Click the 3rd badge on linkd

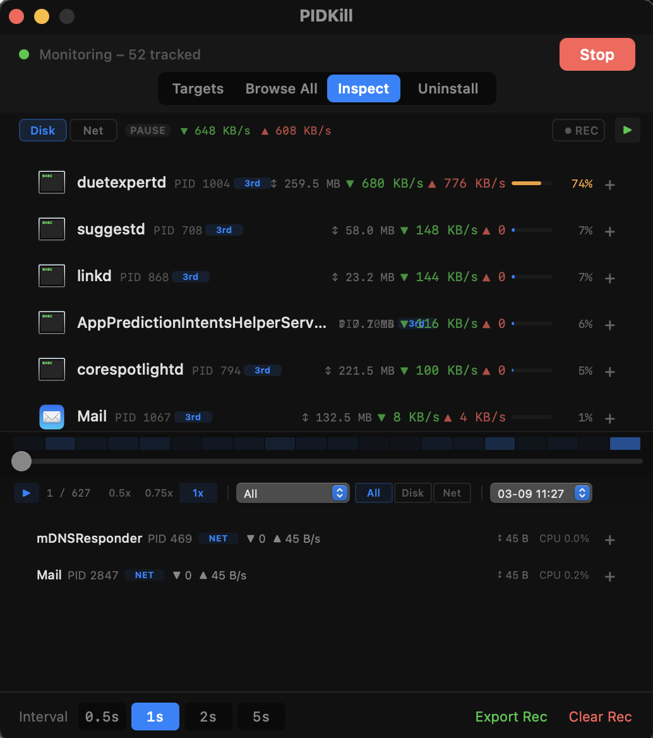click(x=191, y=277)
